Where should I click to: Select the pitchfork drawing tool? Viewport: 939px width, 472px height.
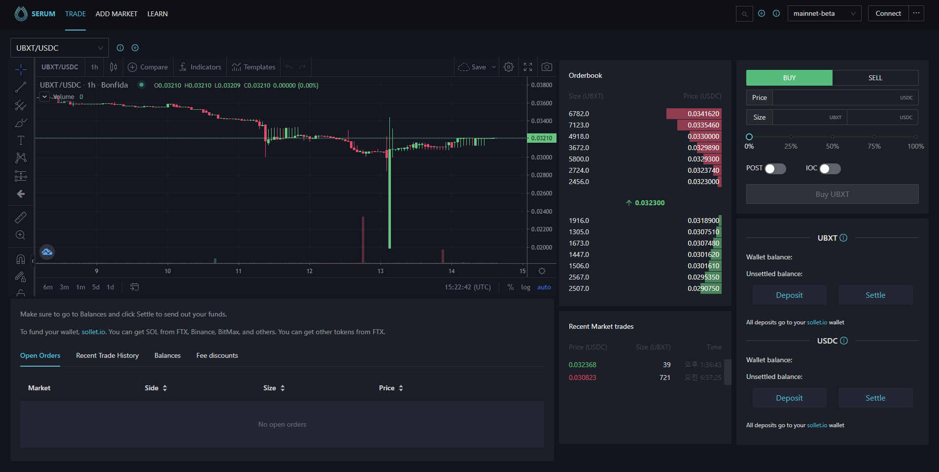tap(21, 105)
